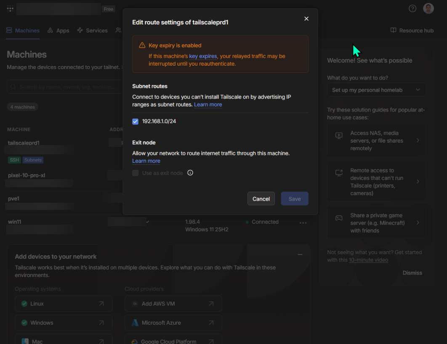Click the Free plan badge
Image resolution: width=447 pixels, height=344 pixels.
click(x=108, y=9)
